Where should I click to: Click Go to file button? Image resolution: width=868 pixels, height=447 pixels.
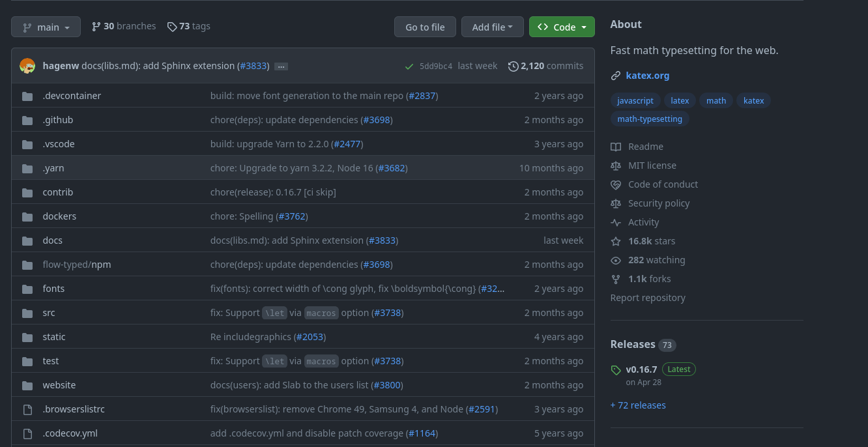coord(425,27)
